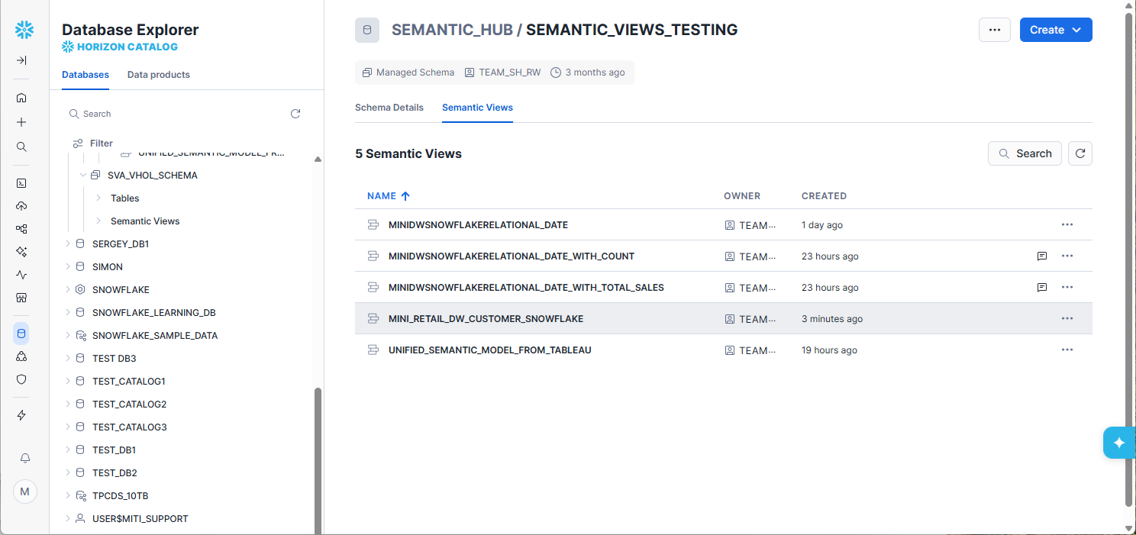Click the Search button above the table
This screenshot has height=535, width=1136.
(x=1024, y=153)
